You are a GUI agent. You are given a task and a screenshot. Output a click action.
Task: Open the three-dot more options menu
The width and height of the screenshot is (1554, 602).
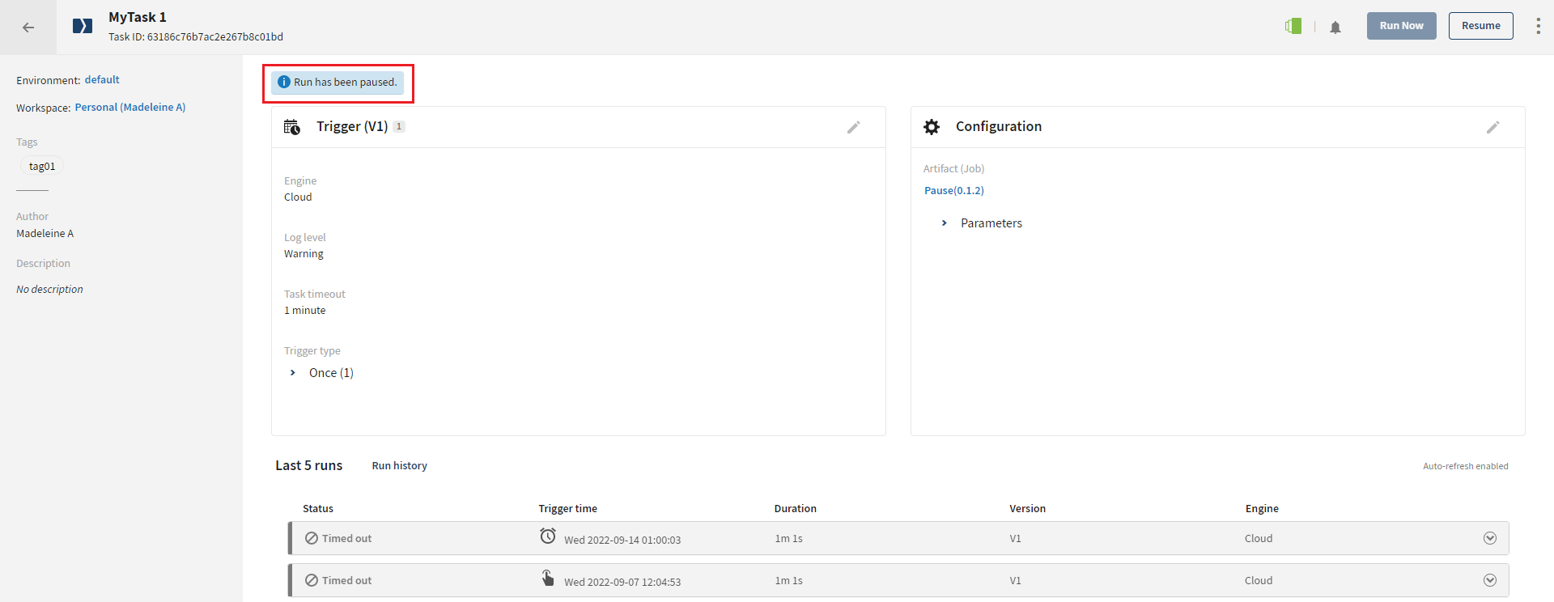(1538, 26)
